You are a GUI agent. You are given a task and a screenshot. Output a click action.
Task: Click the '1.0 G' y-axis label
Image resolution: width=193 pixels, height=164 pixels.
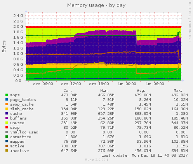18,54
